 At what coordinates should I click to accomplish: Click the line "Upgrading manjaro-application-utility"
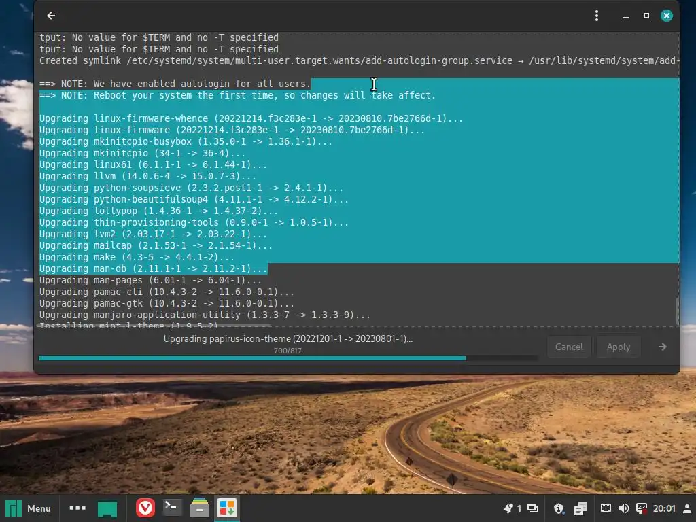(x=205, y=315)
